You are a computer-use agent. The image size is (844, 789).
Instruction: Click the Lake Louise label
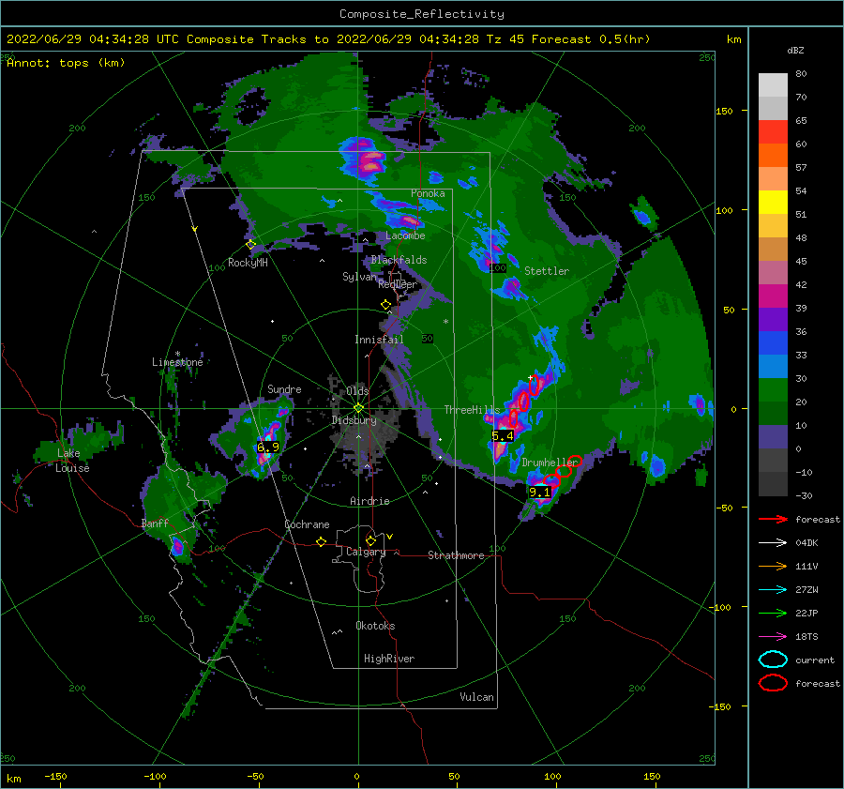pos(72,461)
